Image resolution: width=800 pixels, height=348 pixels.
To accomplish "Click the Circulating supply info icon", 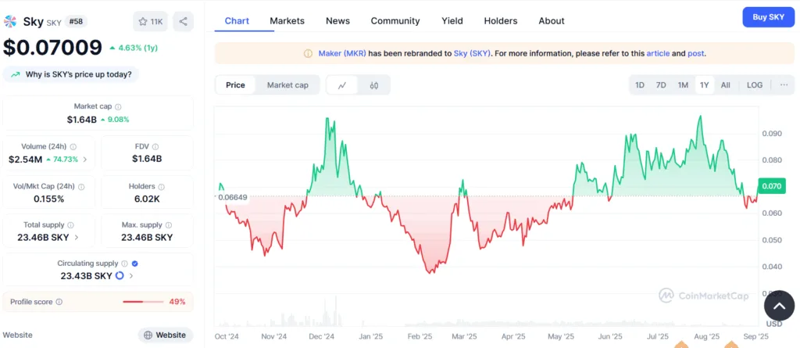I will pos(124,264).
